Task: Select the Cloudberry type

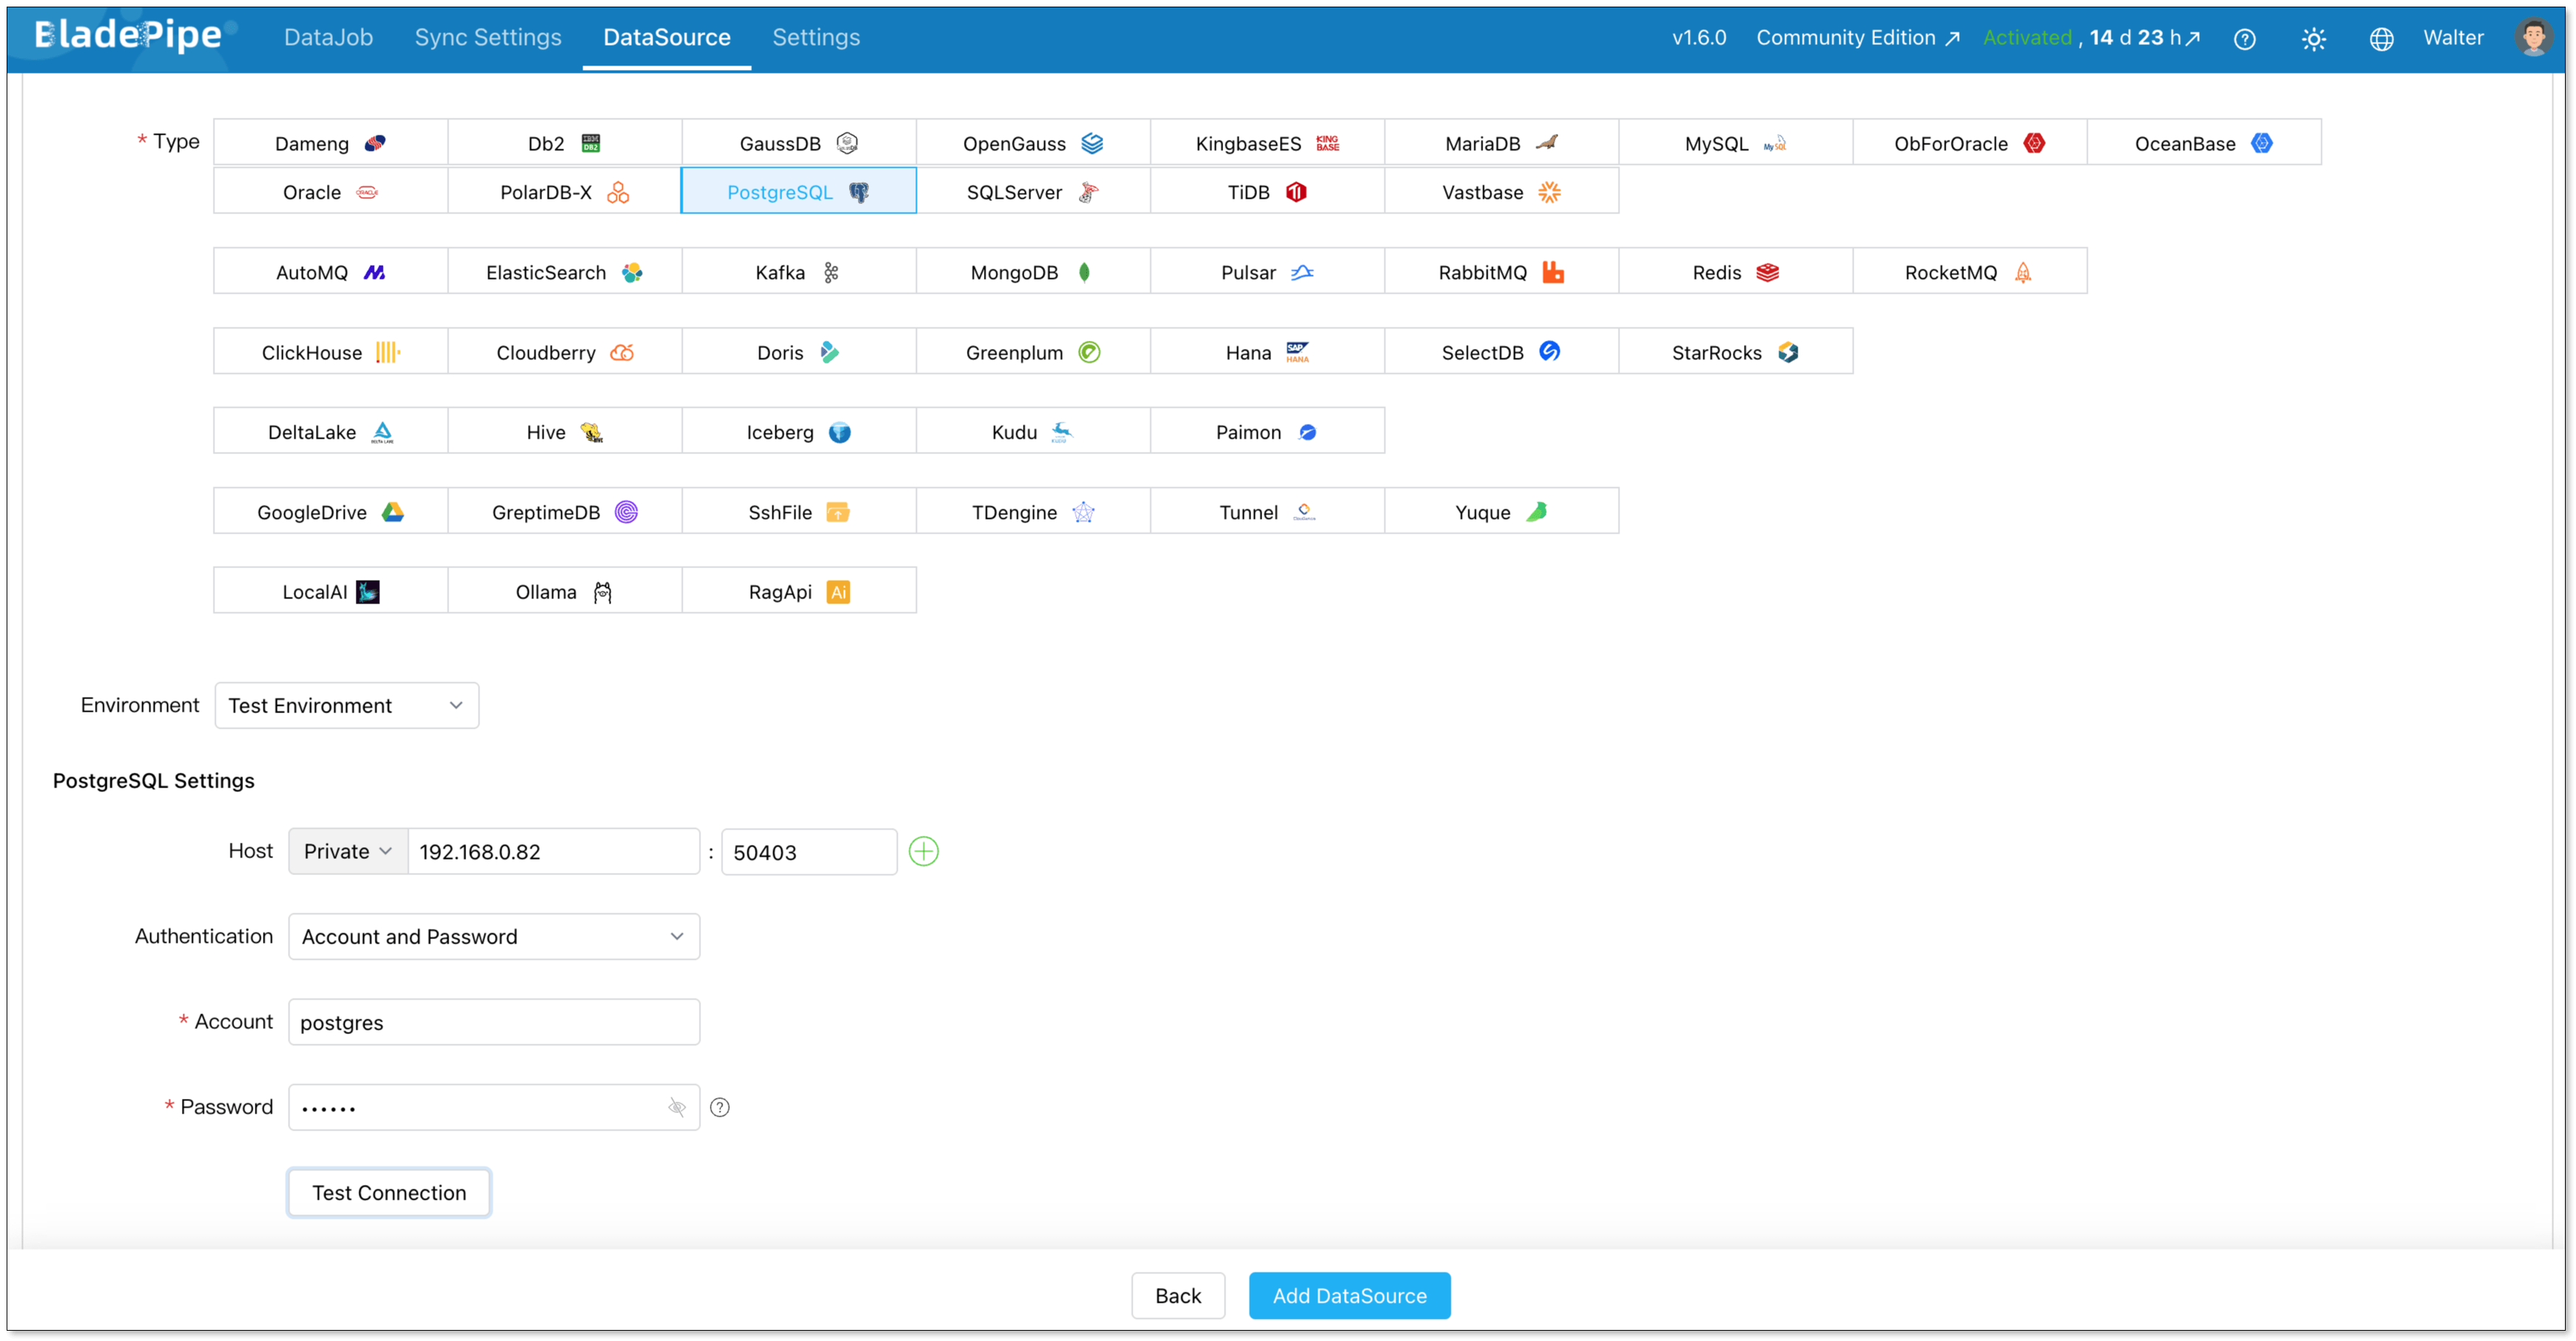Action: point(564,352)
